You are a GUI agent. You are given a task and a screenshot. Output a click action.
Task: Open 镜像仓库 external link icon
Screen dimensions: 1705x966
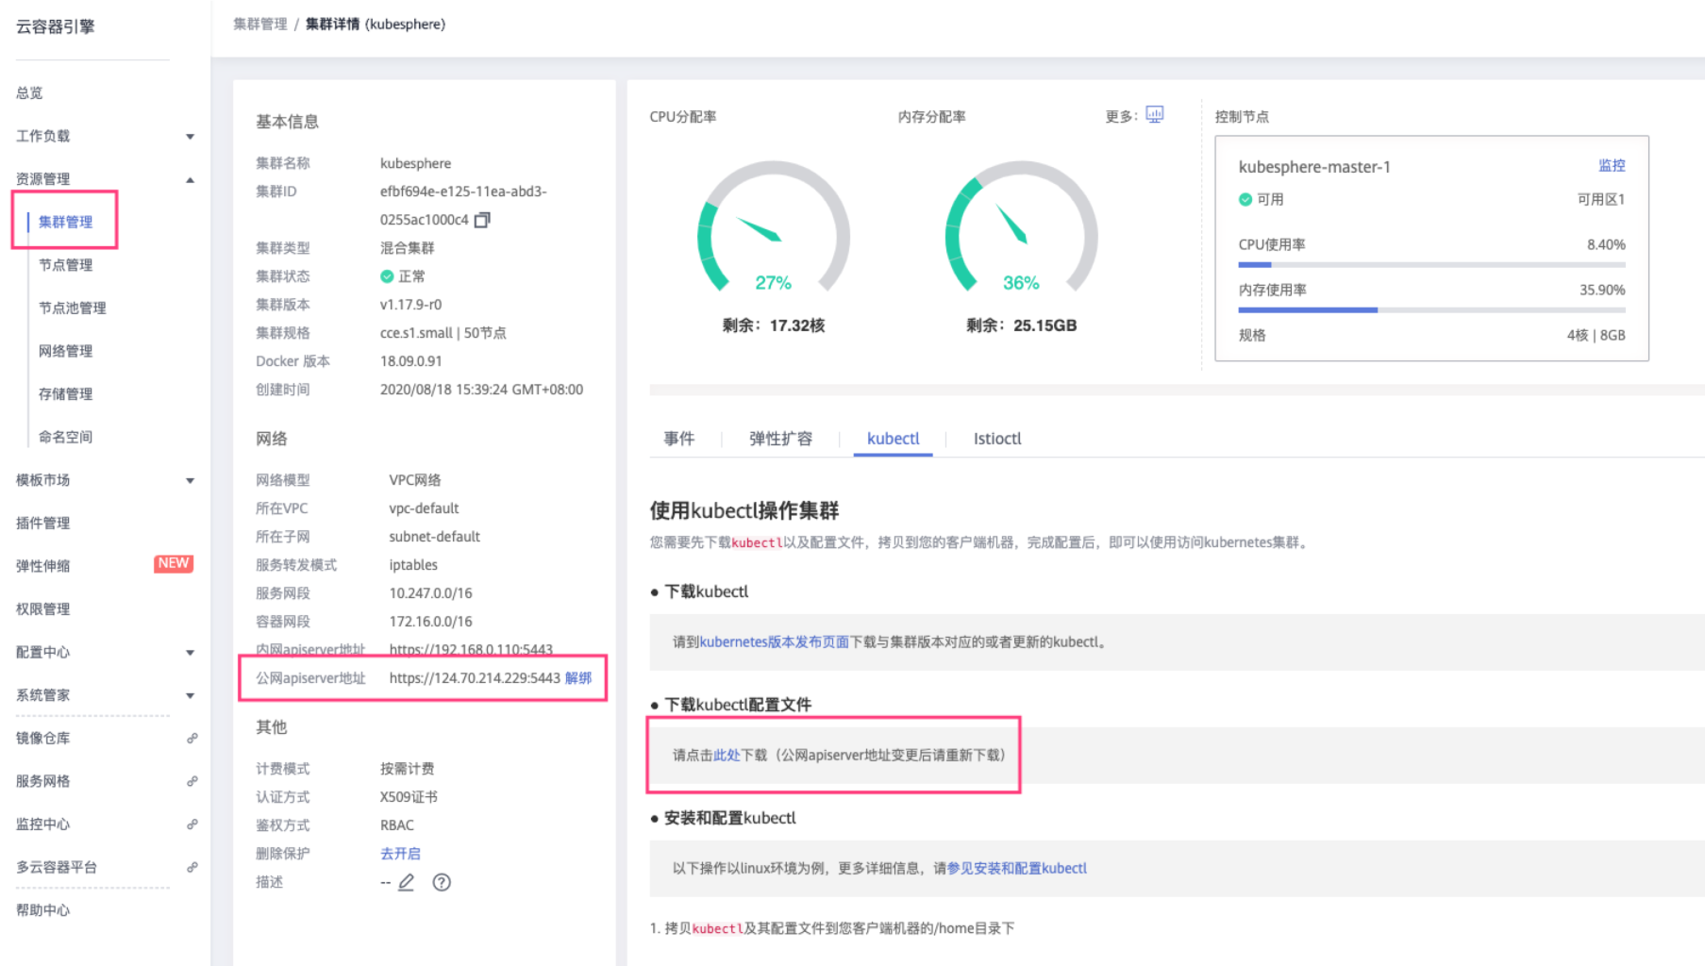(x=192, y=738)
